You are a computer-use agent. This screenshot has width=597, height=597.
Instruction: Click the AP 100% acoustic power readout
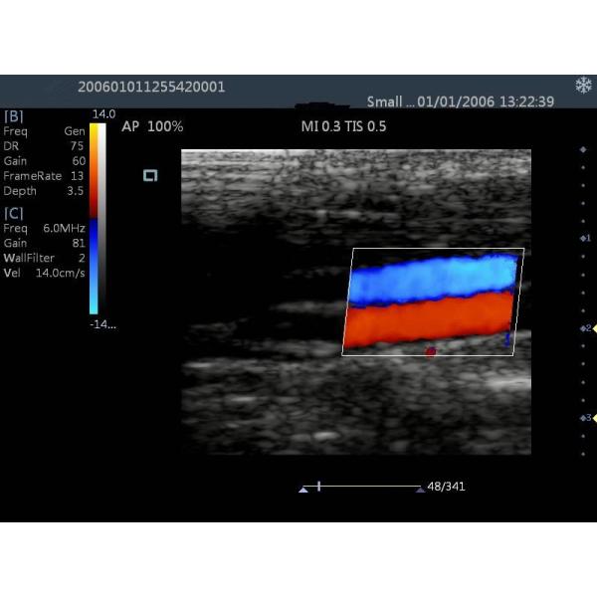click(x=152, y=127)
